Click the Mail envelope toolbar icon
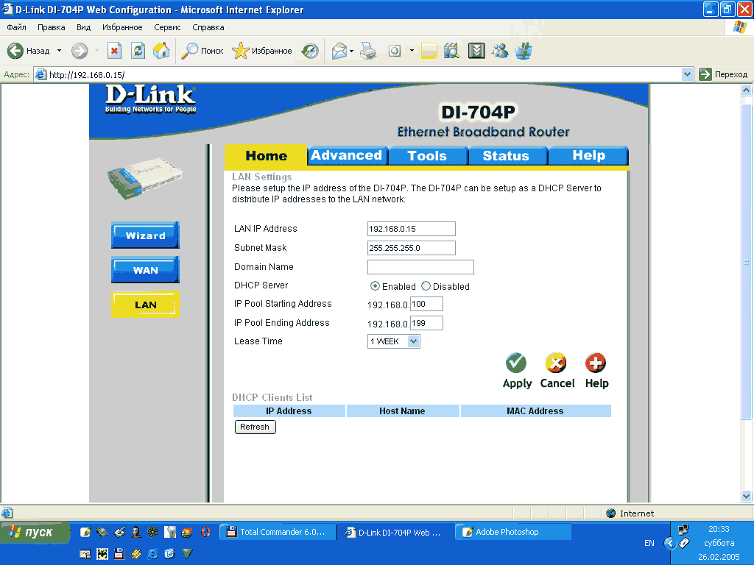Viewport: 754px width, 565px height. [x=339, y=51]
